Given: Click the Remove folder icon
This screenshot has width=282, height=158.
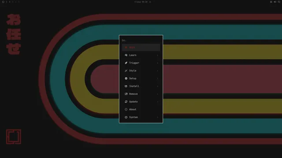Looking at the screenshot, I should (126, 94).
